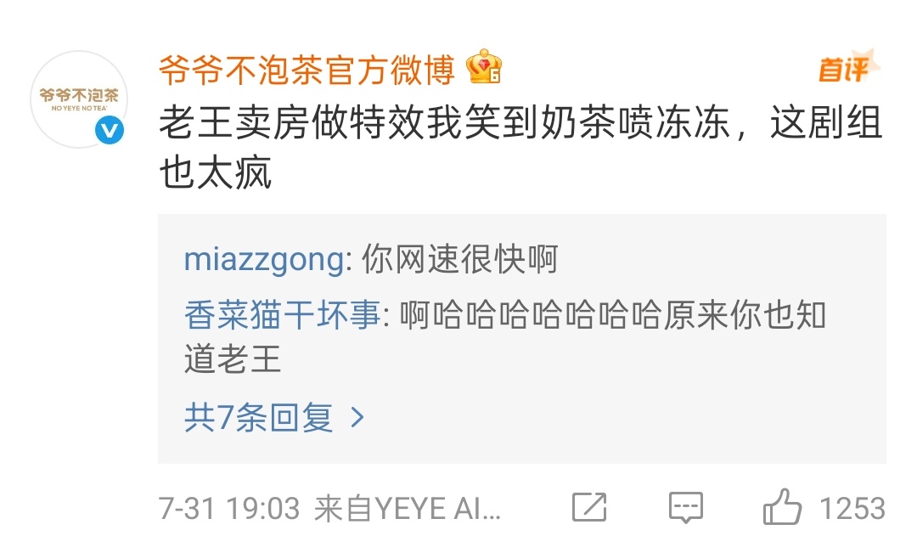Screen dimensions: 917x547
Task: Tap the repost share icon
Action: point(589,507)
